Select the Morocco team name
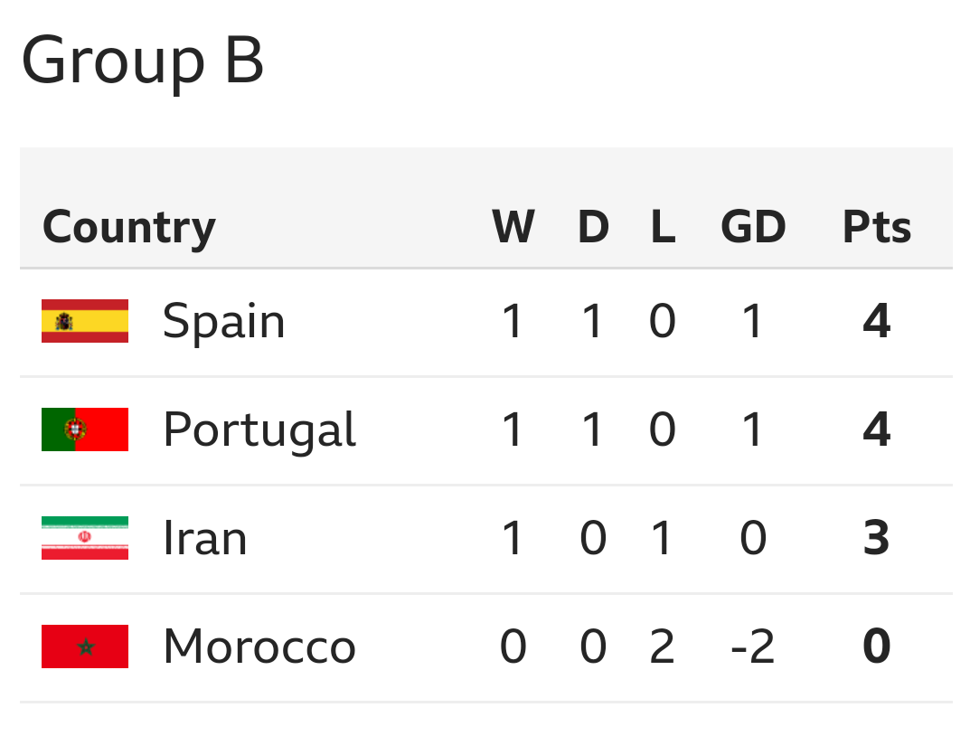 [x=259, y=646]
